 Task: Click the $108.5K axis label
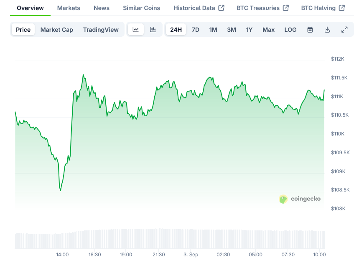pyautogui.click(x=340, y=190)
